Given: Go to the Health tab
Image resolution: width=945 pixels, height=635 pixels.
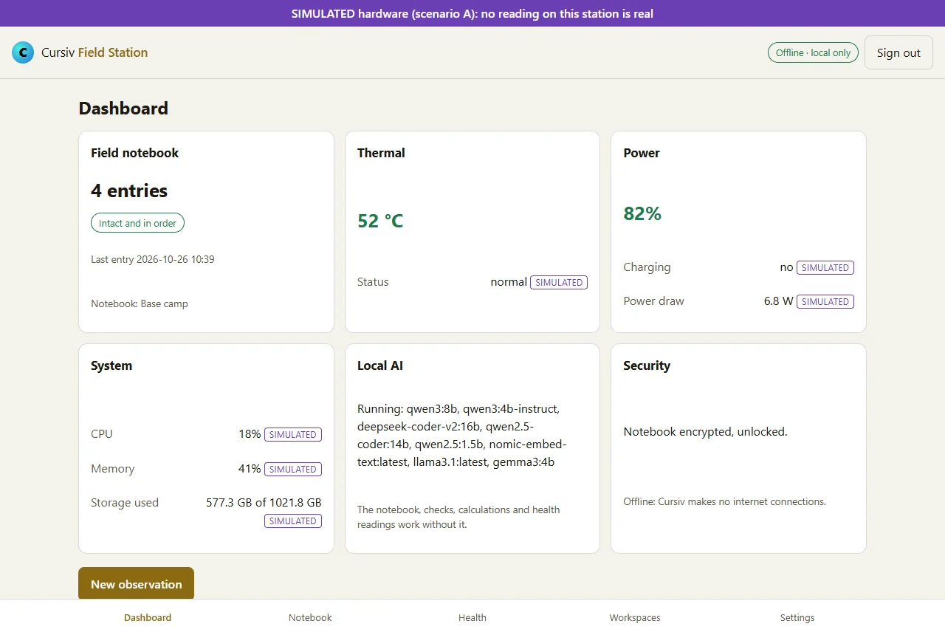Looking at the screenshot, I should (472, 617).
